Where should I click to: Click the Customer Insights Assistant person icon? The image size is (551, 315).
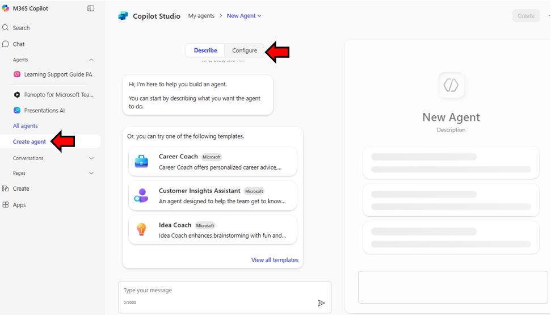pos(141,195)
